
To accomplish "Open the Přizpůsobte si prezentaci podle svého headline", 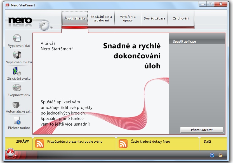I will pyautogui.click(x=75, y=142).
